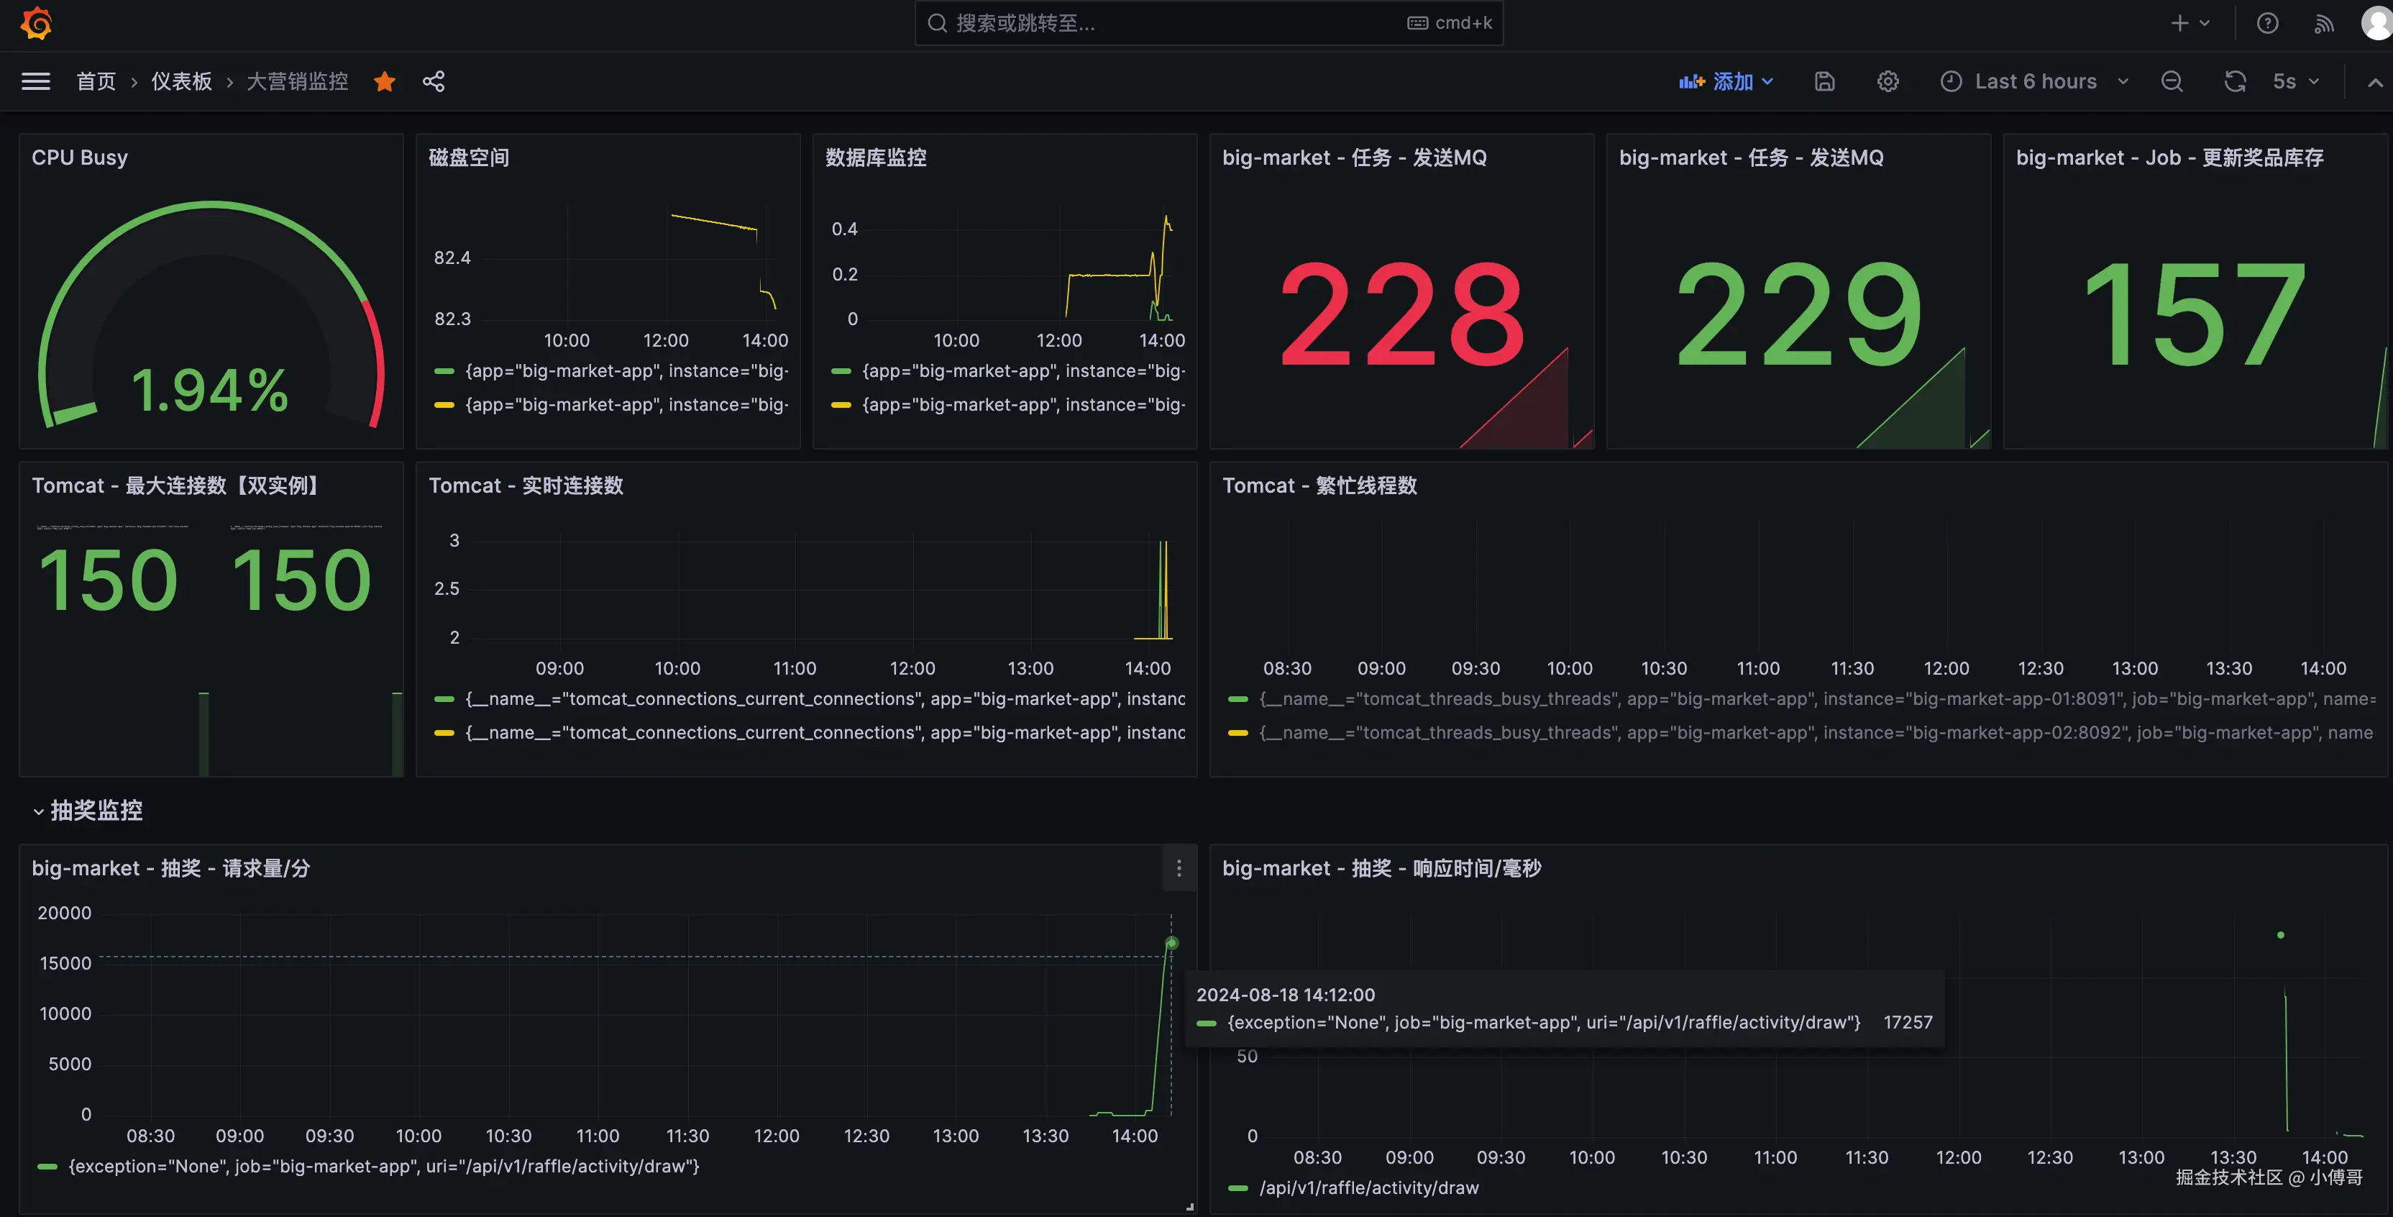Open the help question mark icon
This screenshot has height=1217, width=2393.
[x=2268, y=23]
